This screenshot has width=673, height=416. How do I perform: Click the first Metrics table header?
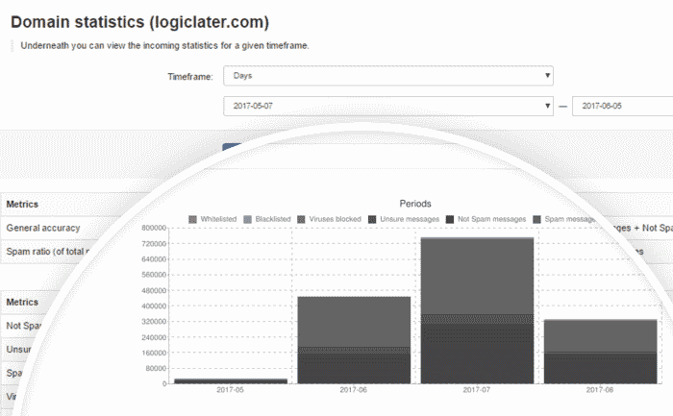tap(23, 205)
